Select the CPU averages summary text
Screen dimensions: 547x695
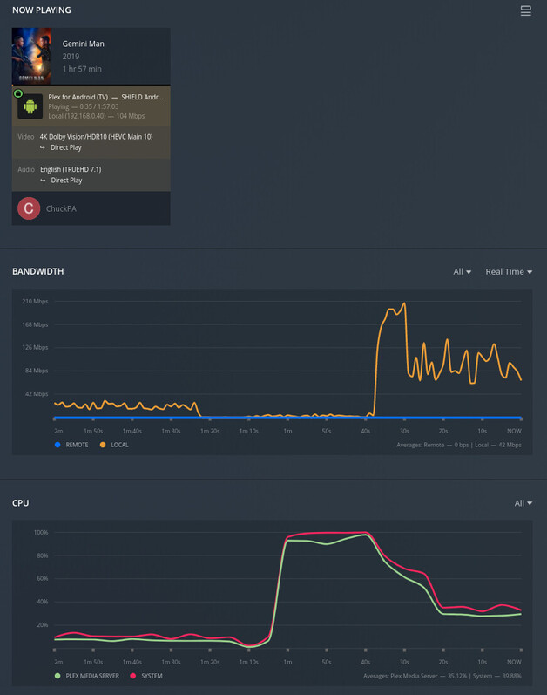(x=442, y=676)
